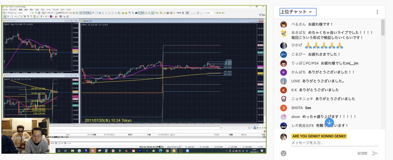The image size is (393, 160).
Task: Switch to the ノート tab
Action: point(68,143)
